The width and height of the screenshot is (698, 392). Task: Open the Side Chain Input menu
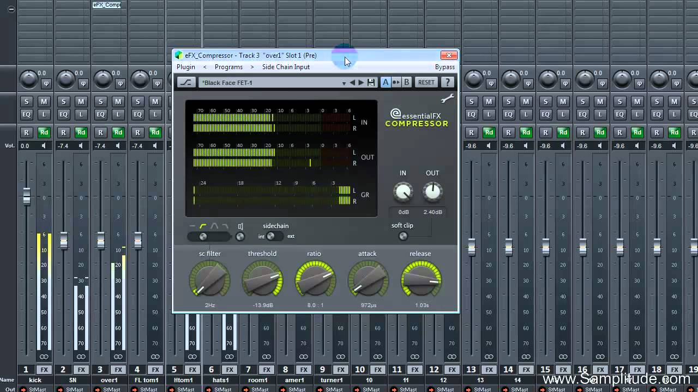click(286, 67)
